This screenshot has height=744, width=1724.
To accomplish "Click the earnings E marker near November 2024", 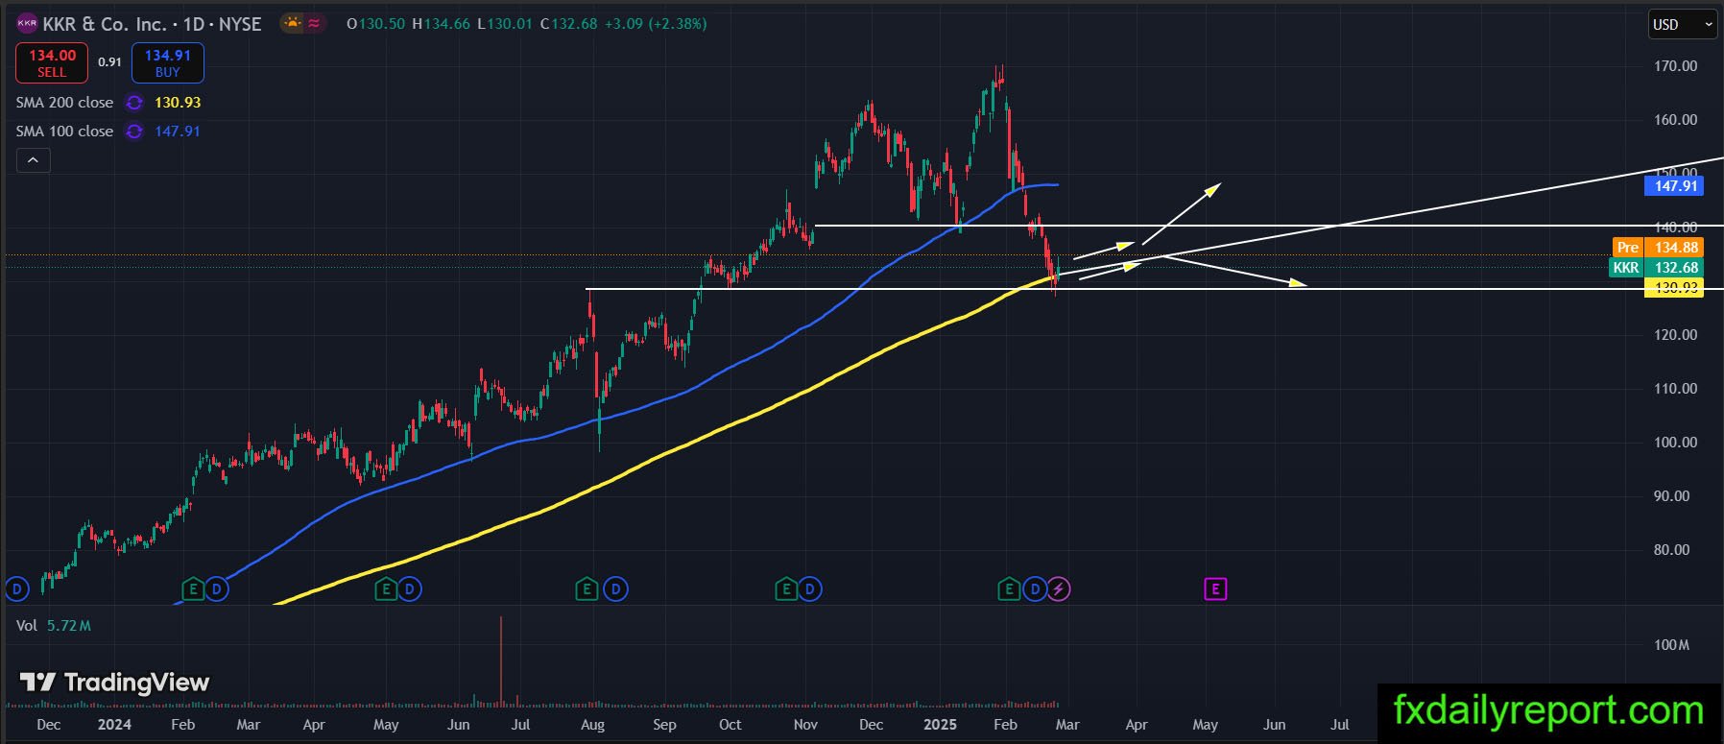I will pyautogui.click(x=786, y=588).
